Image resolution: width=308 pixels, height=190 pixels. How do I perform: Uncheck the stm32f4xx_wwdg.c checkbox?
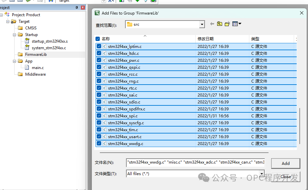(99, 143)
